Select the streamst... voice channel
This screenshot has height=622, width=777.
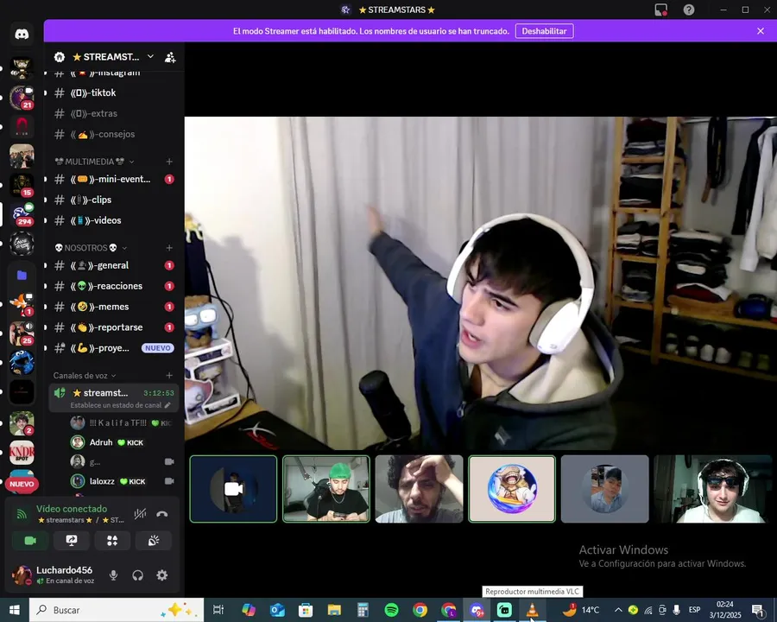click(113, 397)
